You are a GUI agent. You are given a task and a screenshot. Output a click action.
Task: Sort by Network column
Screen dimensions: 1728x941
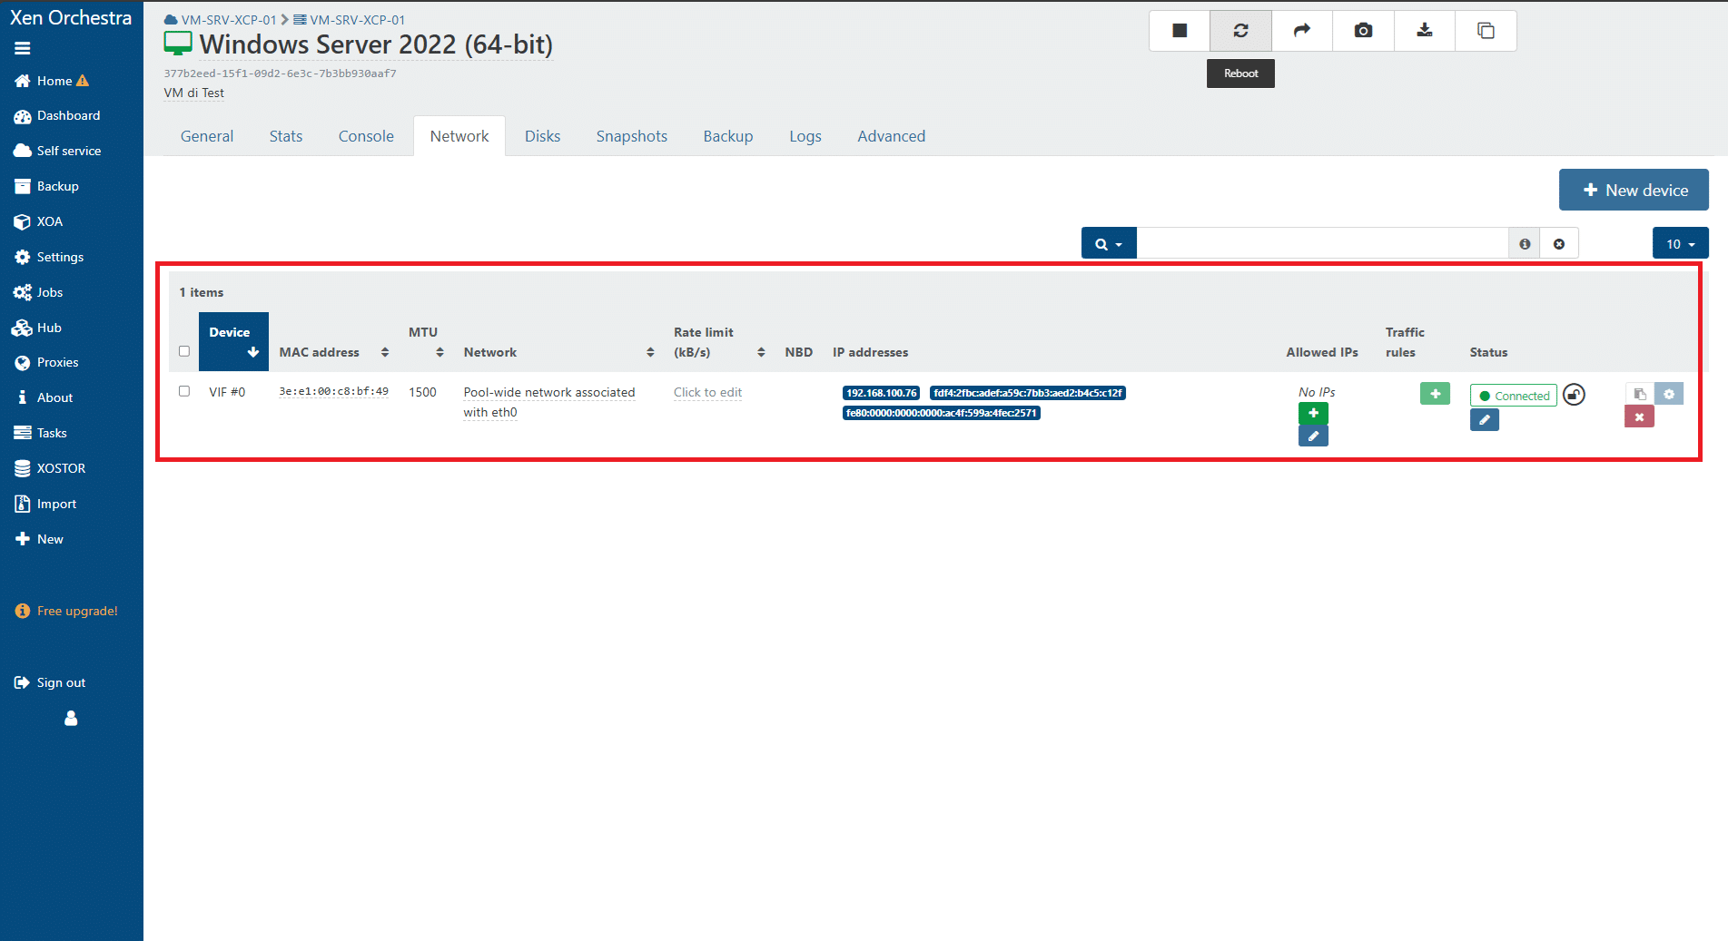click(x=559, y=352)
